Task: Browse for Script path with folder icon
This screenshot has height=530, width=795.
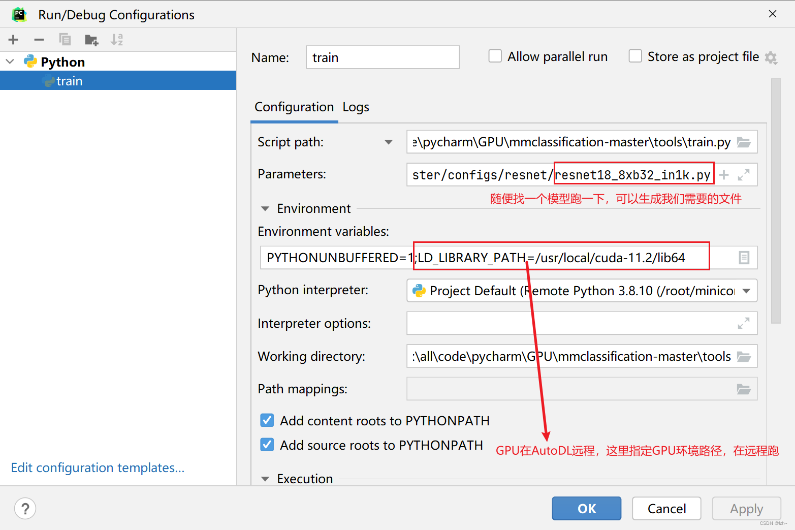Action: pyautogui.click(x=744, y=142)
